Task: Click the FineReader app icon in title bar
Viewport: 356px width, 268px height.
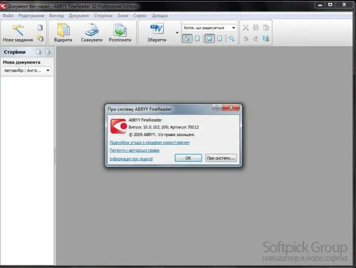Action: (x=3, y=6)
